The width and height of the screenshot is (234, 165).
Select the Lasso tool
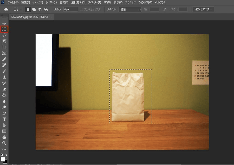point(4,35)
